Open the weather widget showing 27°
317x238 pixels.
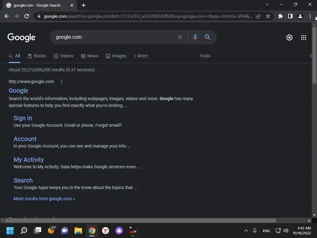pos(52,230)
